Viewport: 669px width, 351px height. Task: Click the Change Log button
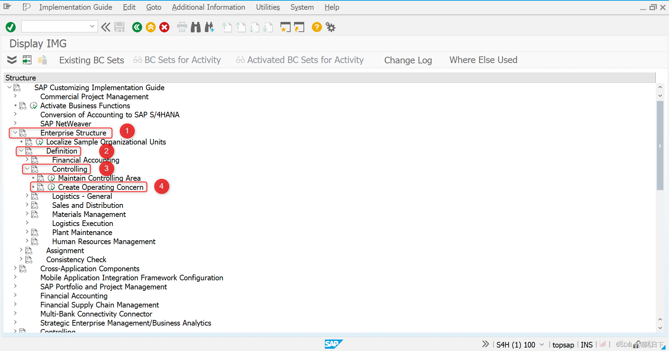click(408, 60)
